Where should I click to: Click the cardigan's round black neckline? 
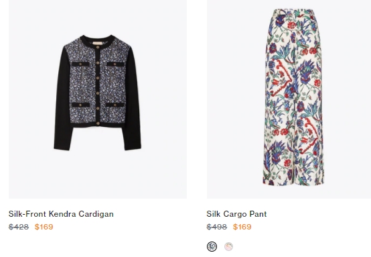tap(98, 40)
